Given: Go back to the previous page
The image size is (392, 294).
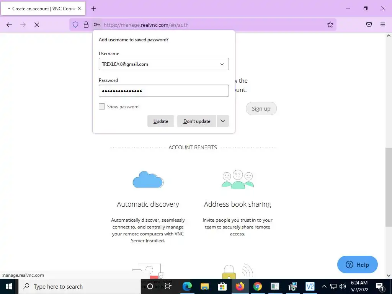Looking at the screenshot, I should 9,25.
